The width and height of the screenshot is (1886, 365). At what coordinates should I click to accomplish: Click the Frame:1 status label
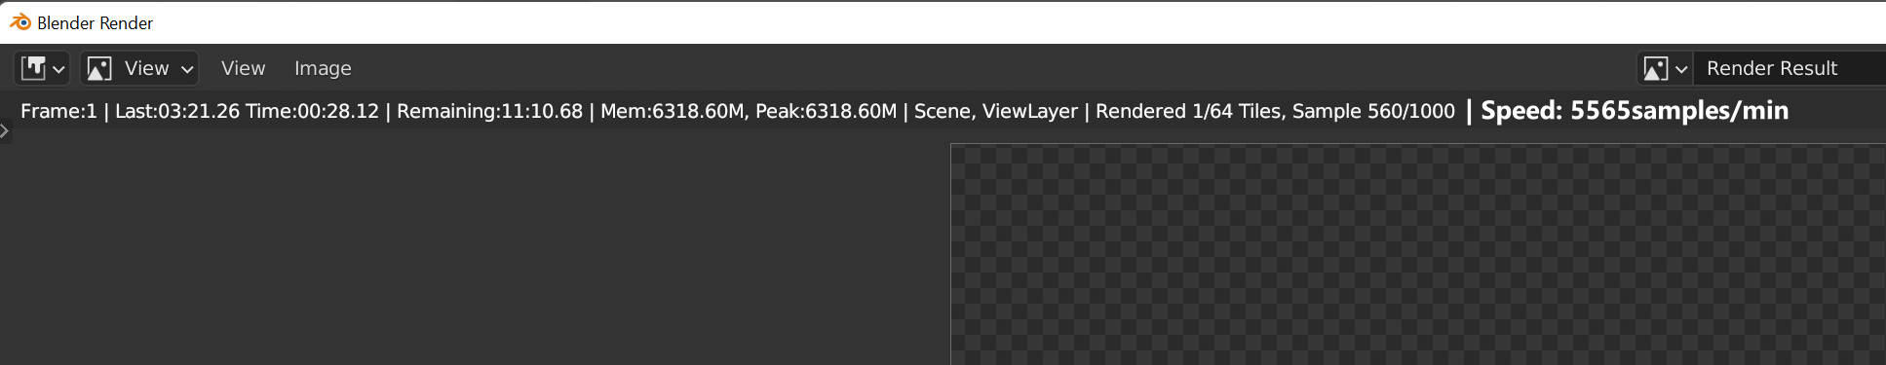[58, 111]
